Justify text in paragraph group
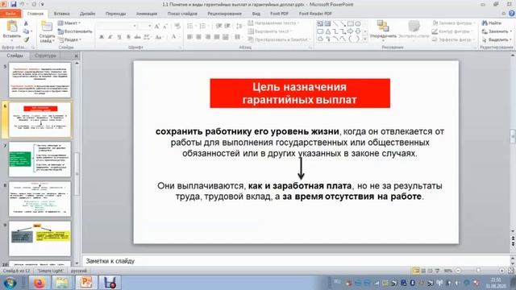Image resolution: width=516 pixels, height=290 pixels. tap(217, 37)
